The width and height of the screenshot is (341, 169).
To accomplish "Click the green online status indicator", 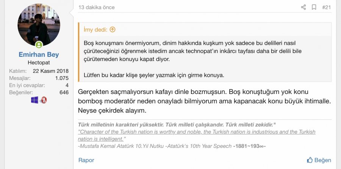I will tap(39, 45).
